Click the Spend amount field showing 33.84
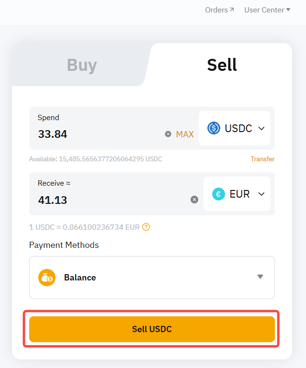The image size is (306, 368). click(96, 134)
